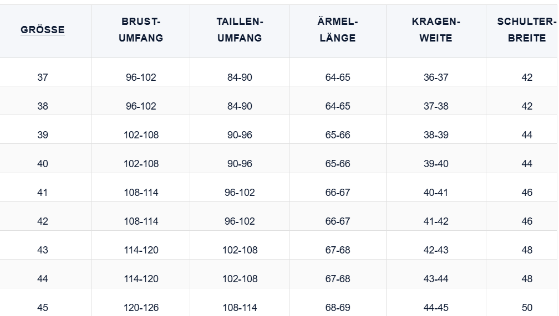The height and width of the screenshot is (316, 559).
Task: Select size 42 in the Grösse column
Action: 43,221
